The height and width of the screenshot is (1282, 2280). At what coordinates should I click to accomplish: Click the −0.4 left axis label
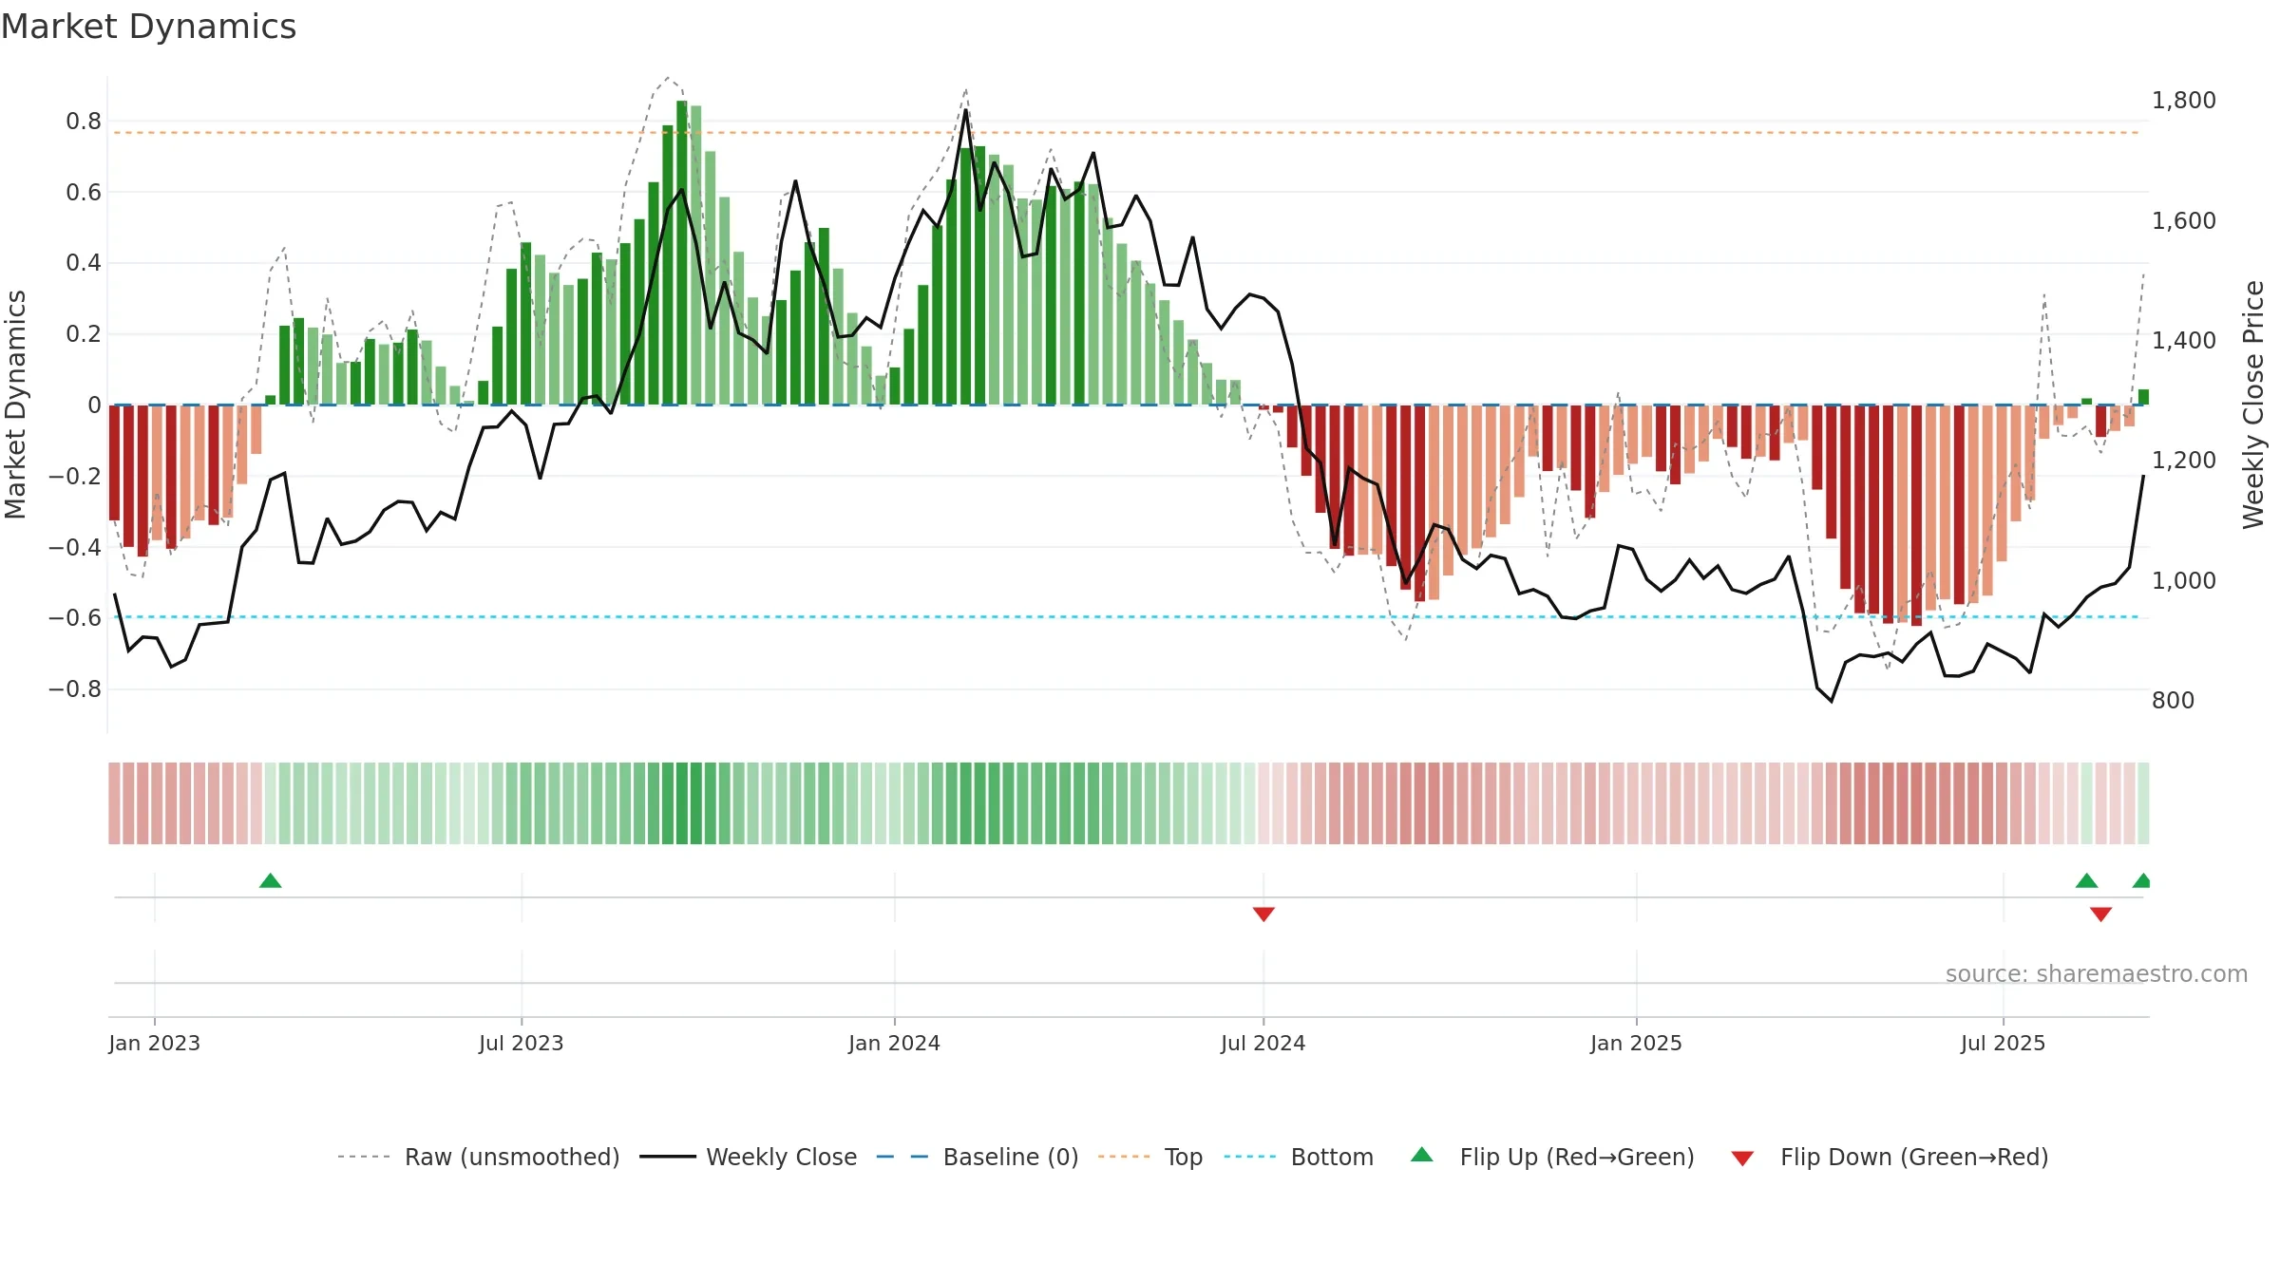point(75,546)
